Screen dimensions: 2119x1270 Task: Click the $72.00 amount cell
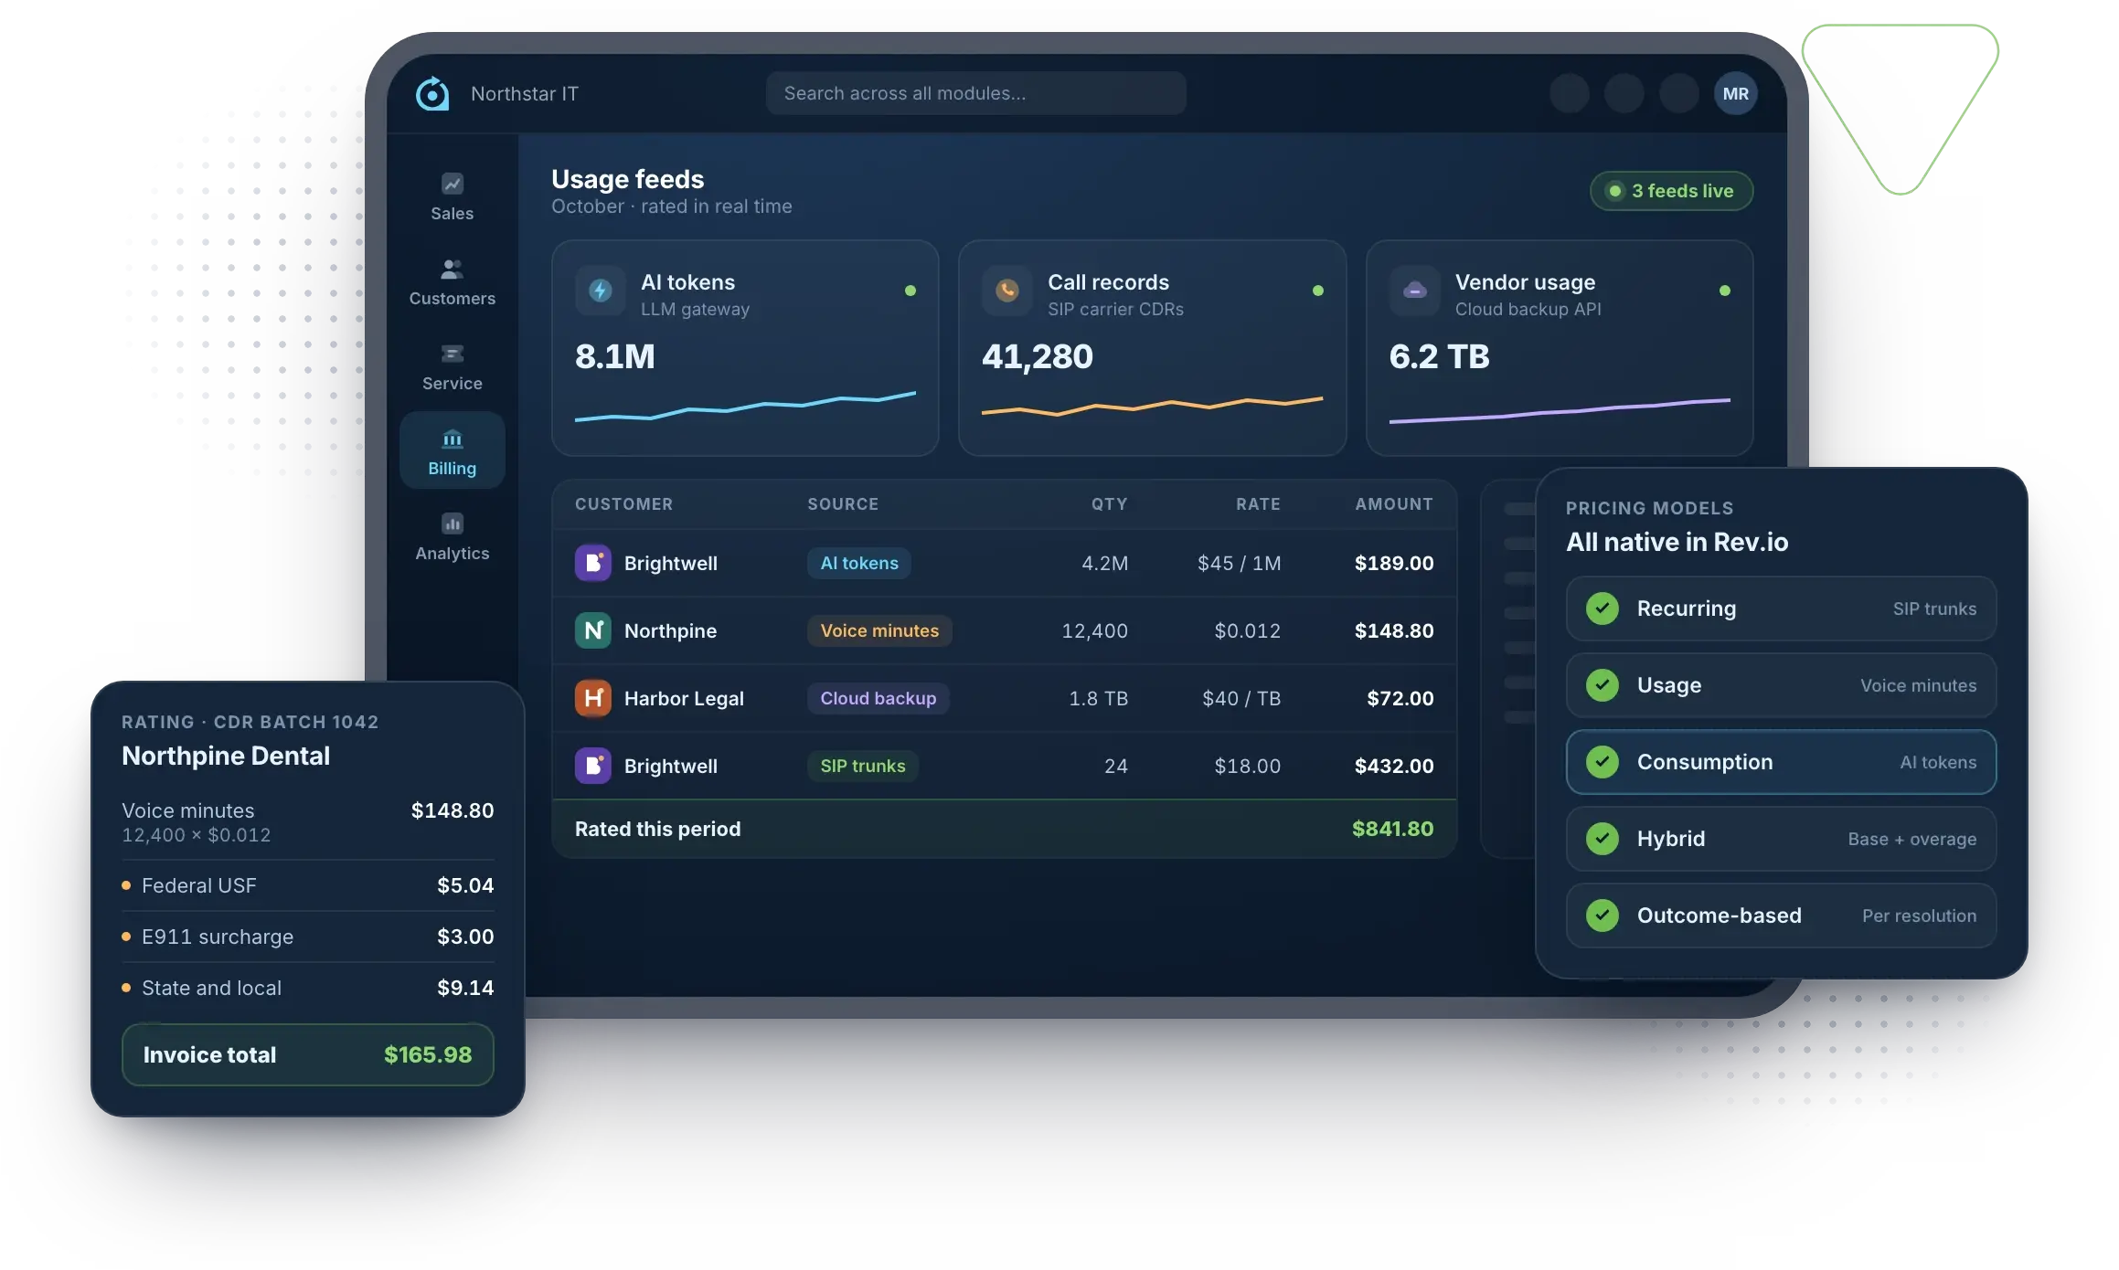pos(1400,698)
